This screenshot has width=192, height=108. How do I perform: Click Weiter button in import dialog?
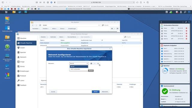[96, 92]
